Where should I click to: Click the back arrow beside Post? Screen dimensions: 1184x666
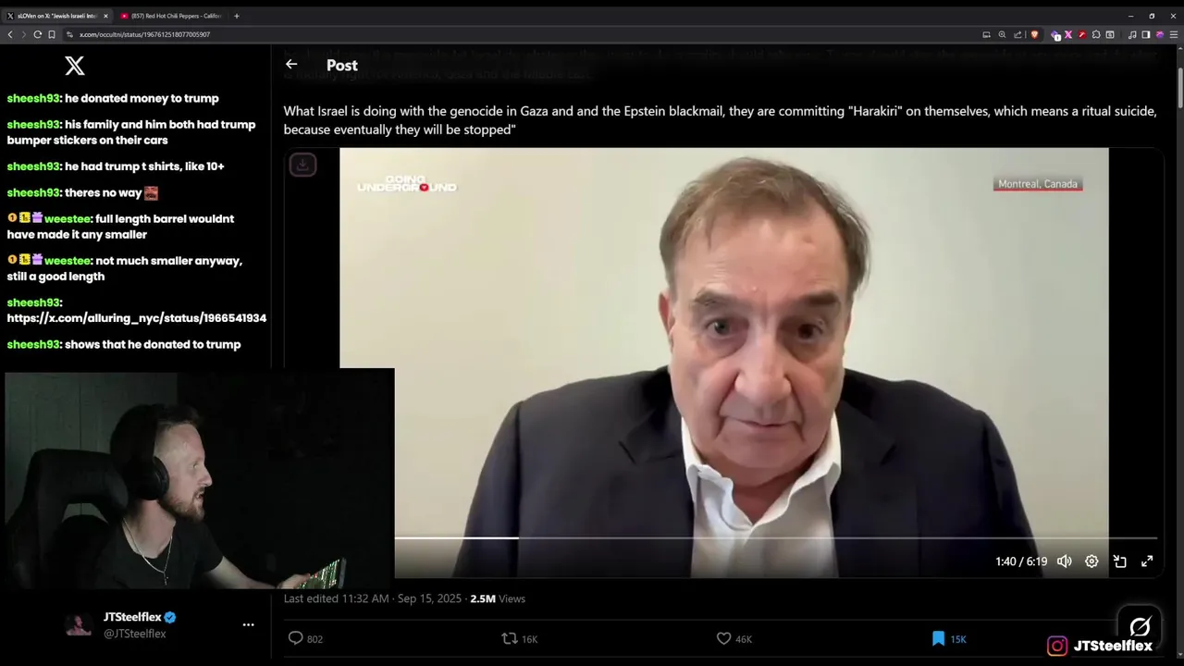coord(291,64)
